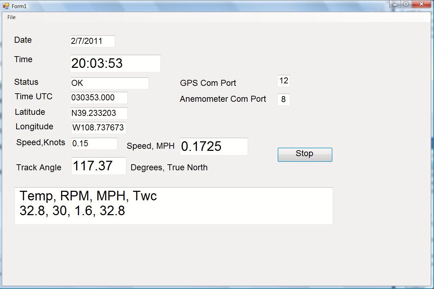Click the Track Angle field 117.37
Screen dimensions: 434x289
[x=99, y=166]
